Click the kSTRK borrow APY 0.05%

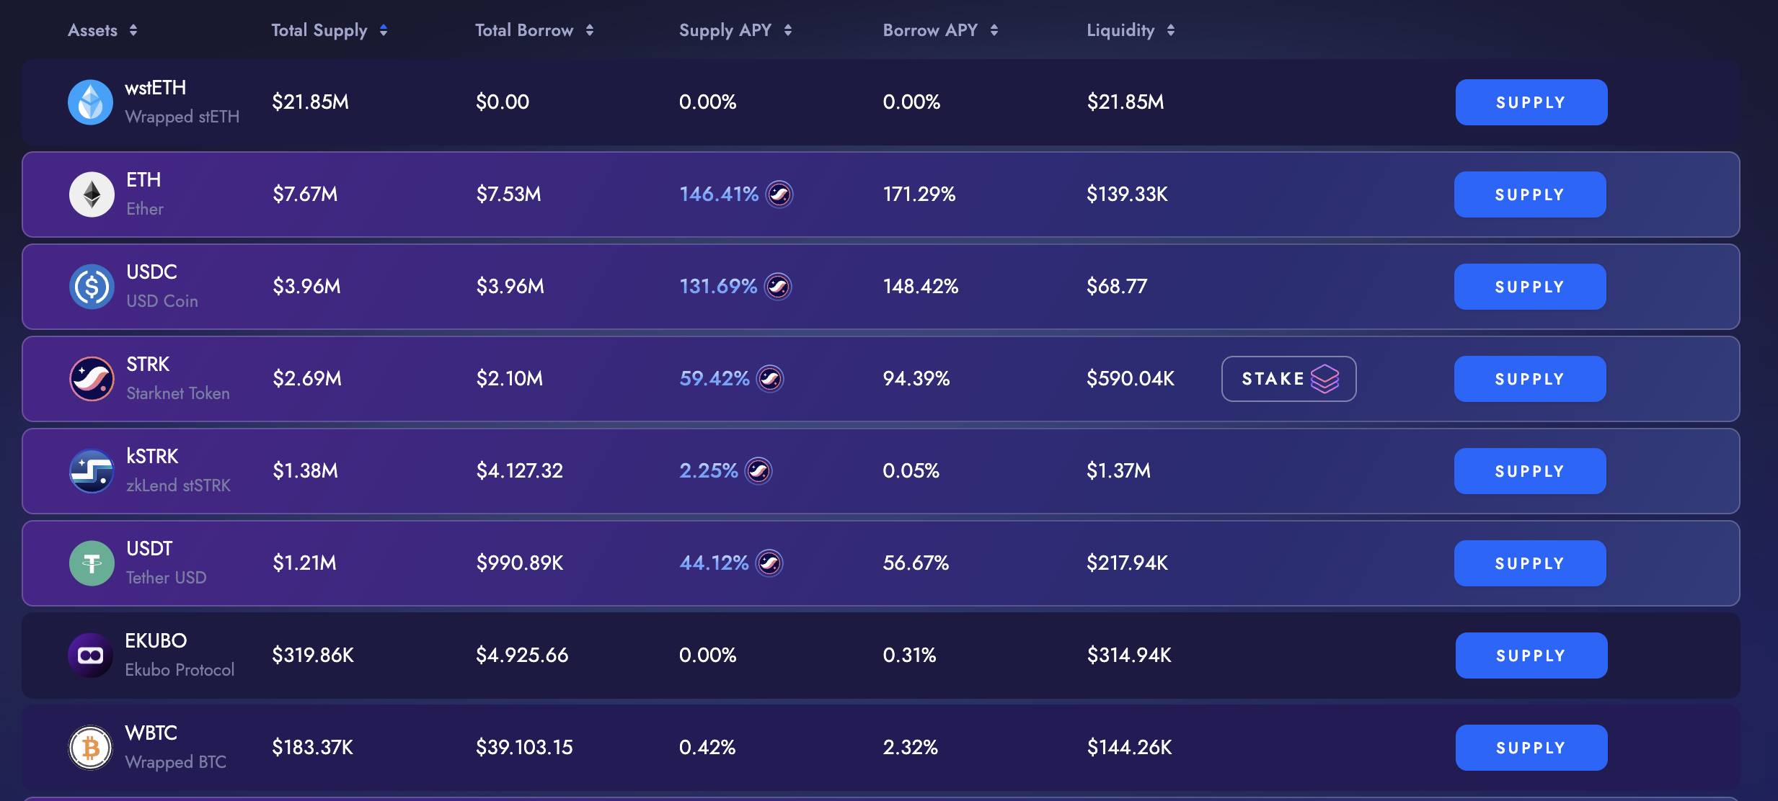coord(911,471)
